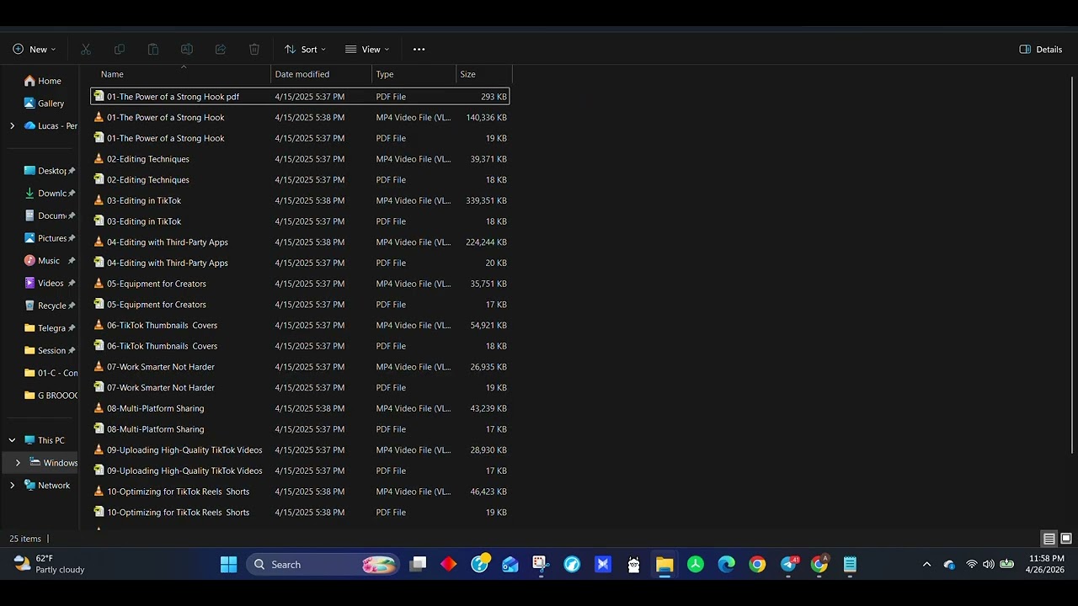Viewport: 1078px width, 606px height.
Task: Open the Sort dropdown menu
Action: pyautogui.click(x=305, y=50)
